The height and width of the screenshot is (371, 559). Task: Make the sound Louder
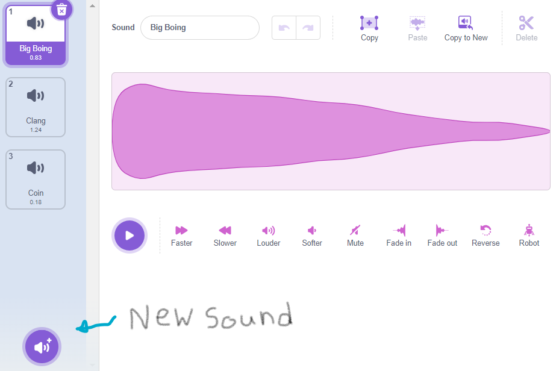pos(268,235)
